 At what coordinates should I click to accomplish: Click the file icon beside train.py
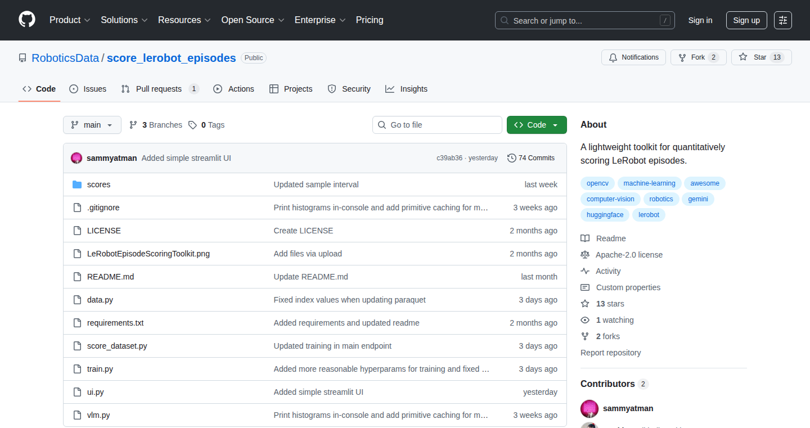77,369
